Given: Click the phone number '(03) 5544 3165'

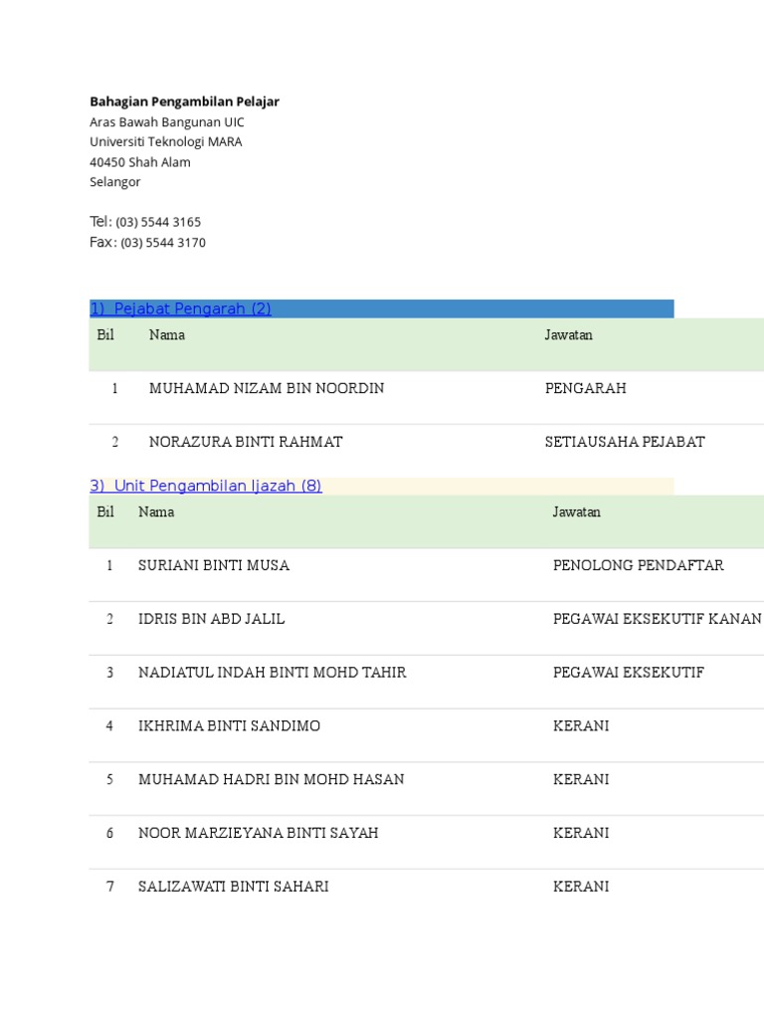Looking at the screenshot, I should [x=158, y=222].
